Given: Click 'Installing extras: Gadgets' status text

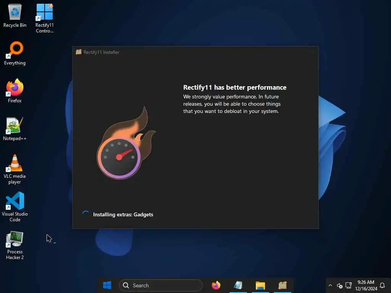Looking at the screenshot, I should [x=123, y=214].
